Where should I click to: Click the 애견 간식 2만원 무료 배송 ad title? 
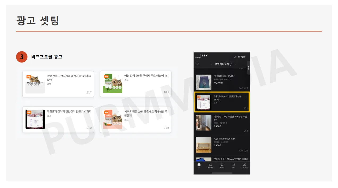pyautogui.click(x=146, y=76)
